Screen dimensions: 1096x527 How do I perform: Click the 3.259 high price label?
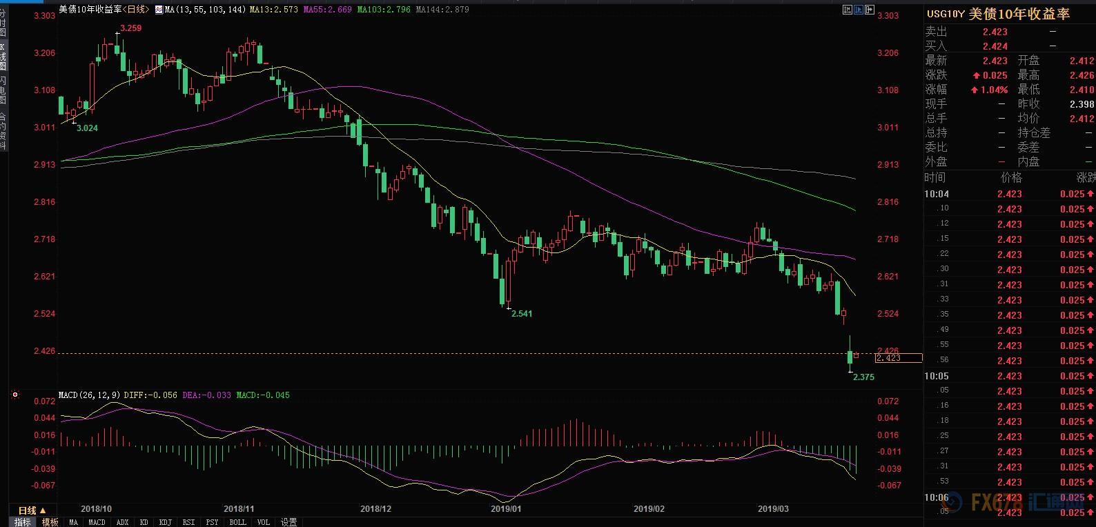click(130, 28)
